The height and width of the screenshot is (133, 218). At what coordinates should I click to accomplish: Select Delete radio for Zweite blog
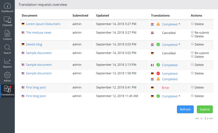tap(192, 45)
